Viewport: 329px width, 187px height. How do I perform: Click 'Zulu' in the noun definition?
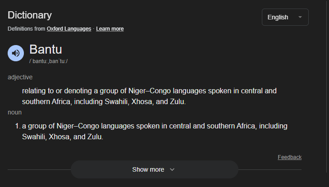[x=93, y=137]
